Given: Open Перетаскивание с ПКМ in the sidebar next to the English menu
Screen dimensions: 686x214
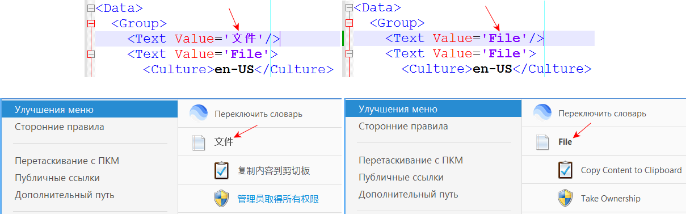Looking at the screenshot, I should [411, 161].
